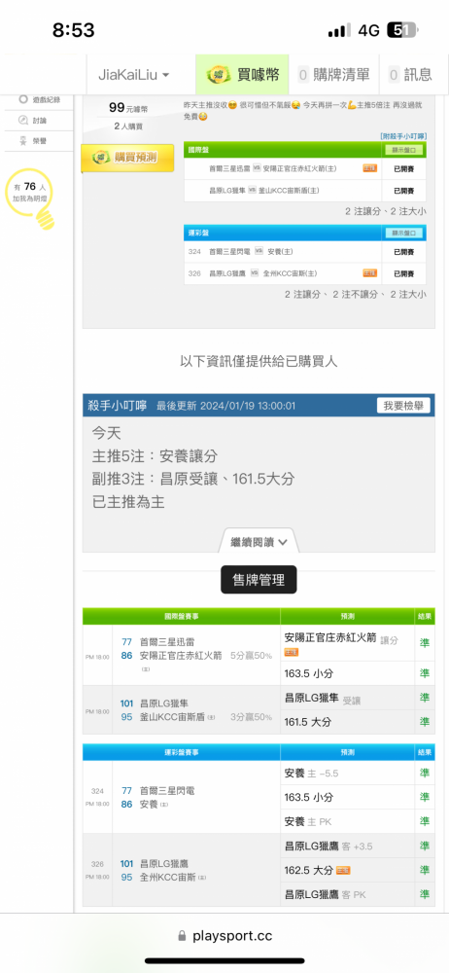The image size is (449, 973).
Task: Expand the 繼續閱讀 section
Action: (259, 541)
